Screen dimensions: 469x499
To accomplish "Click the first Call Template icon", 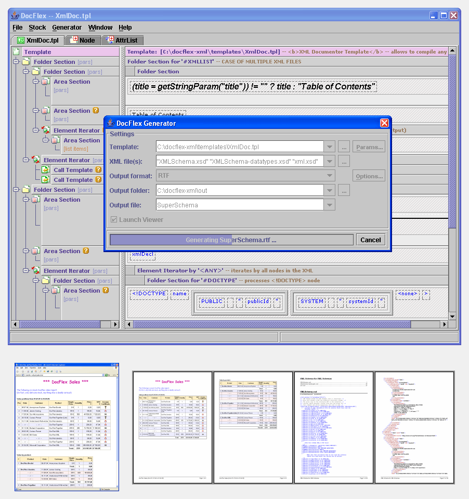I will pos(46,170).
